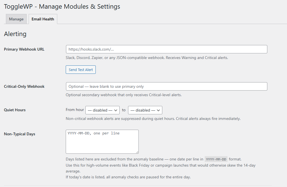Screen dimensions: 287x187
Task: Click the Non-Typical Days label
Action: [x=20, y=134]
